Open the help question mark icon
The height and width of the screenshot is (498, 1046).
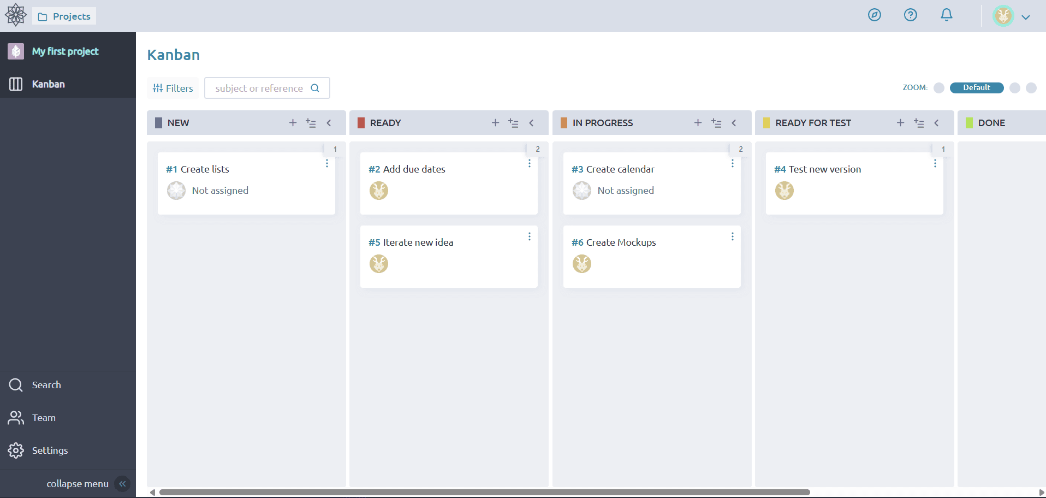click(910, 15)
